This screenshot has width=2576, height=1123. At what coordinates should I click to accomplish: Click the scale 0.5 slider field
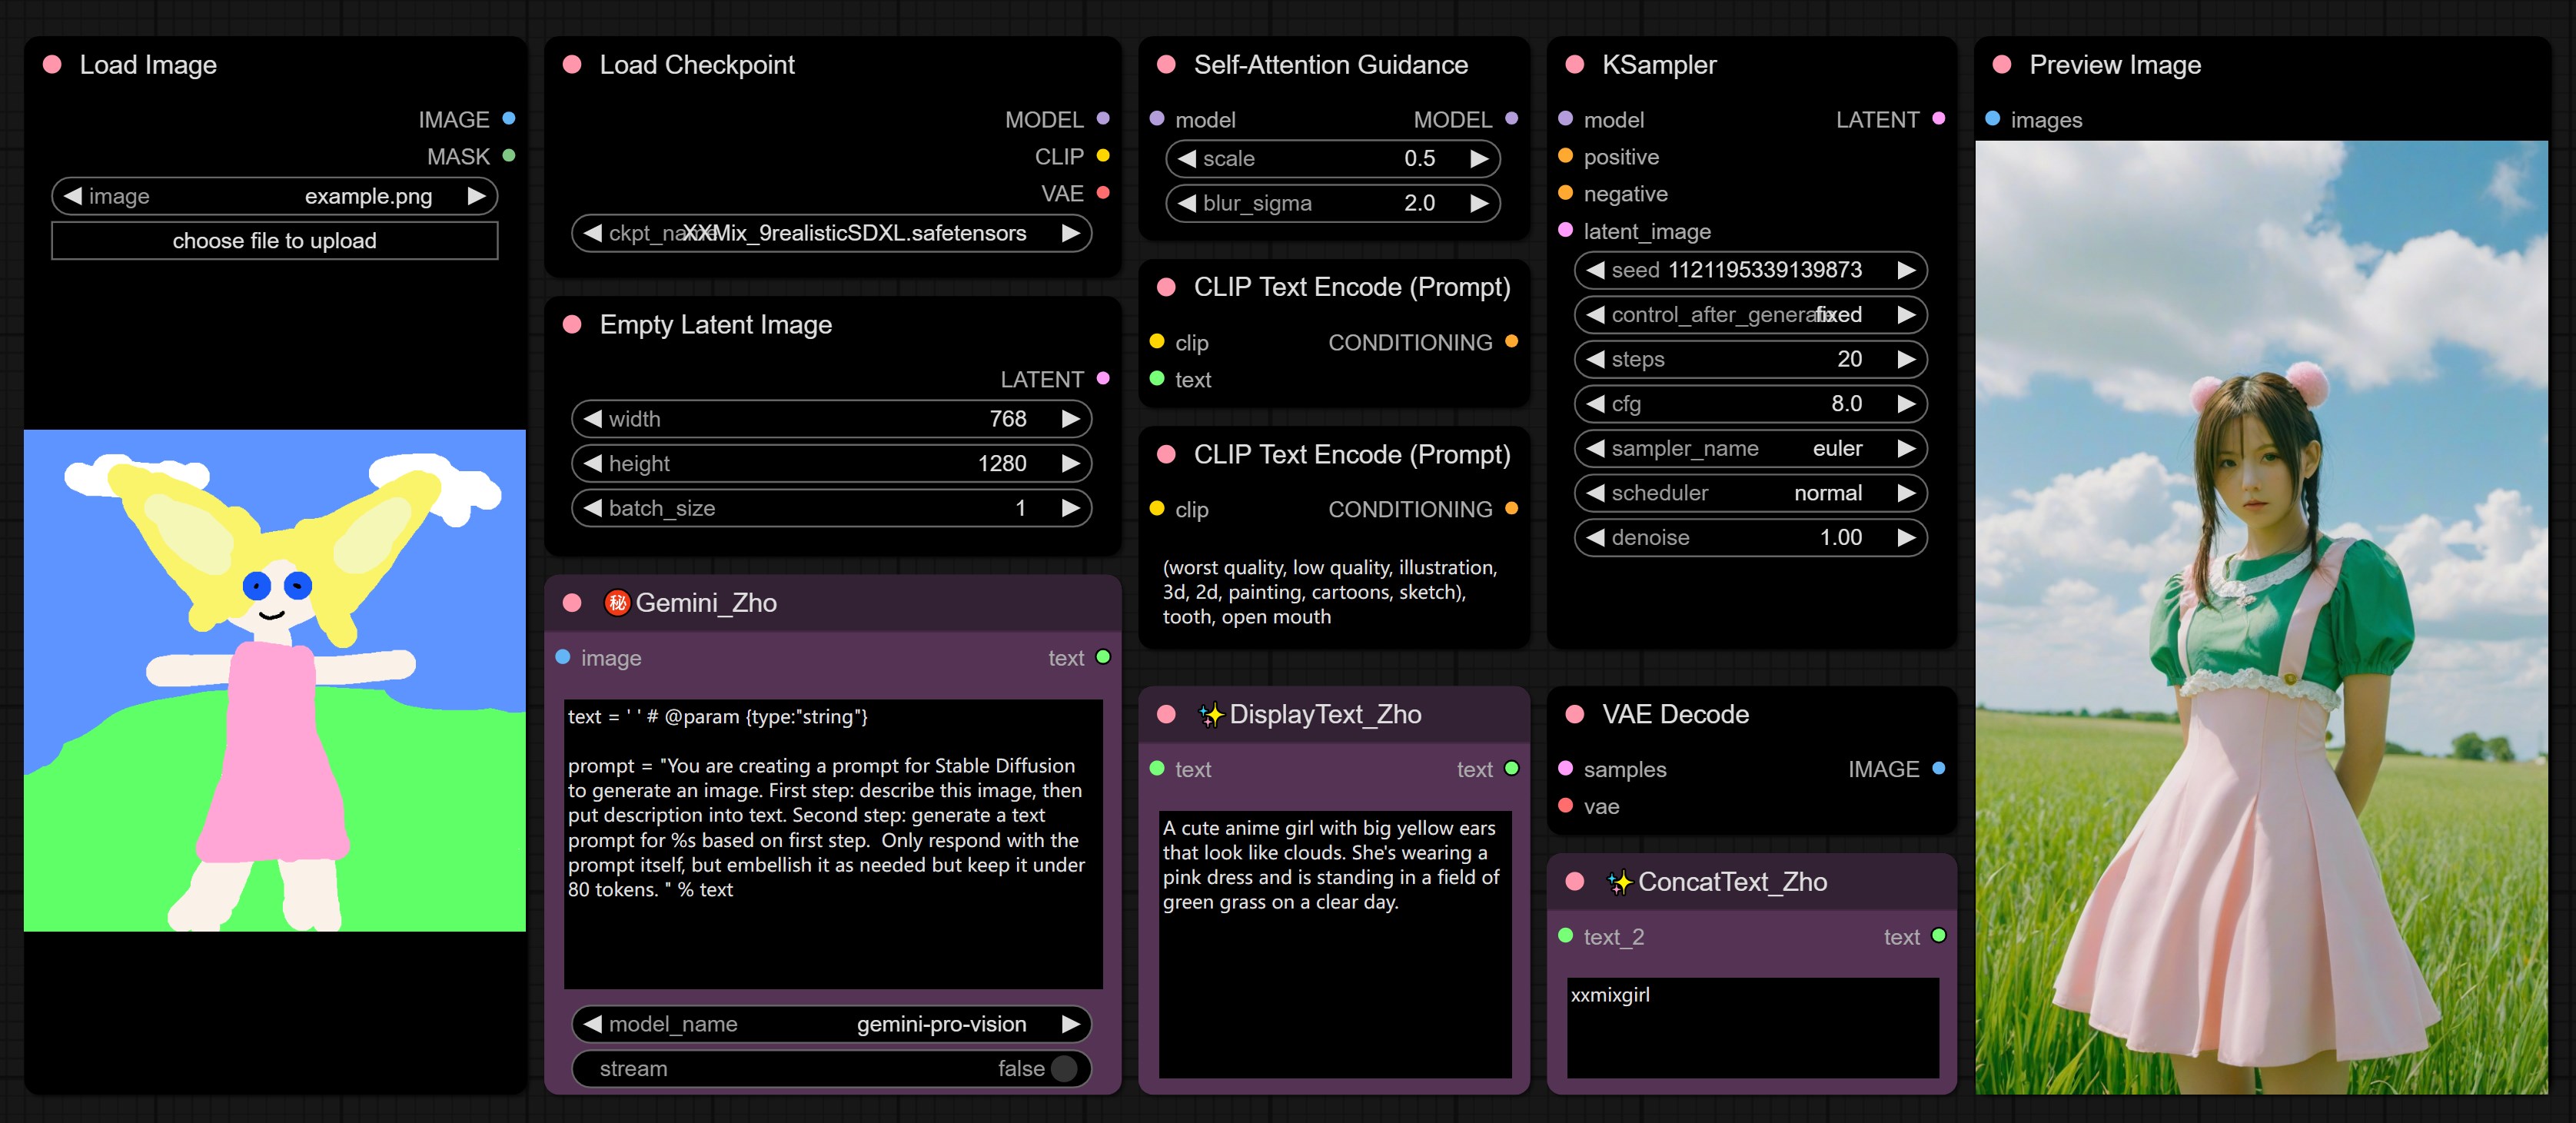1332,159
